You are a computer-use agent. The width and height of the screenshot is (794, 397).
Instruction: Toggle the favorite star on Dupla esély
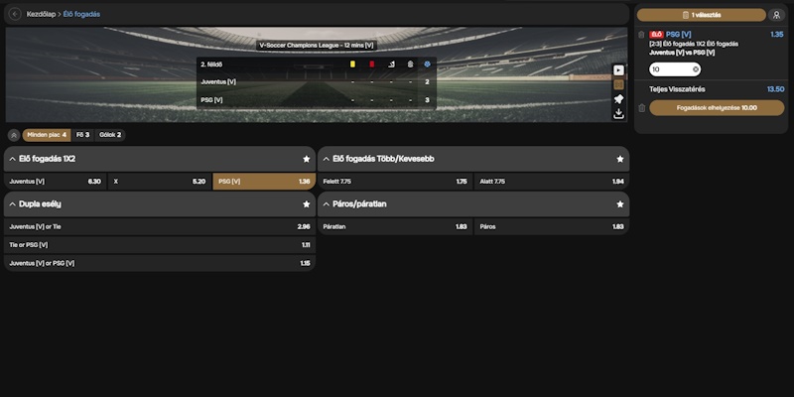click(x=307, y=204)
